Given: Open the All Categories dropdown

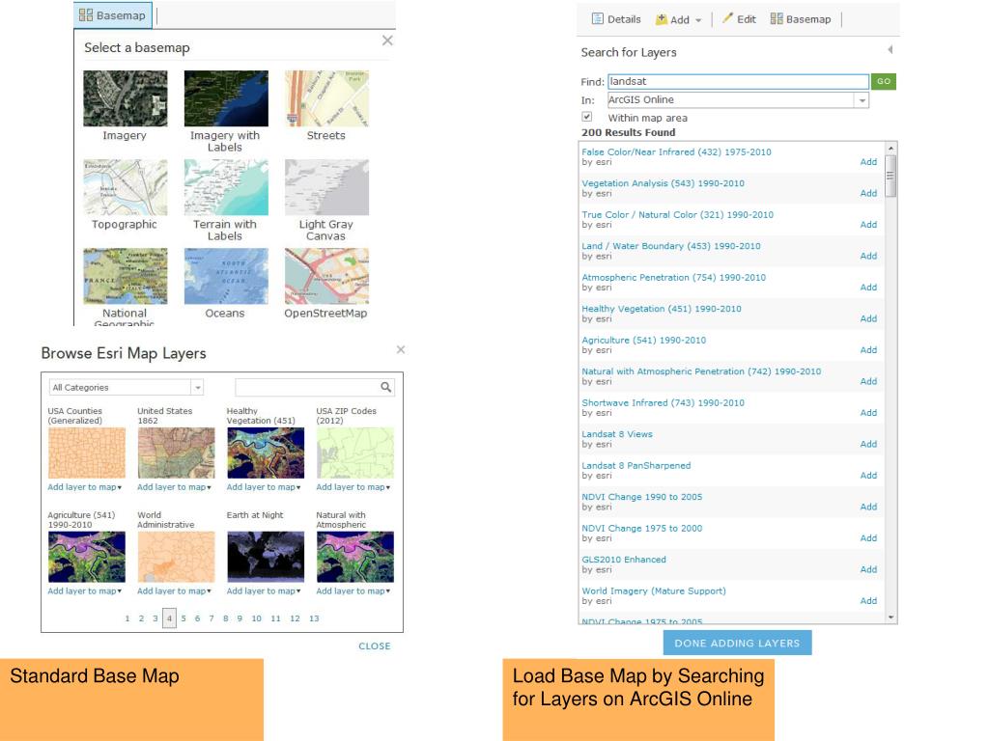Looking at the screenshot, I should click(127, 388).
